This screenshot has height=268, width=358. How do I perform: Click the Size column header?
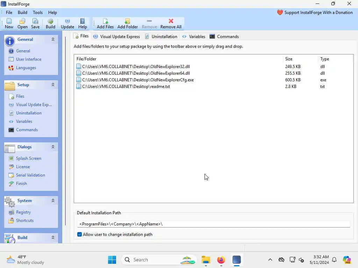point(300,59)
